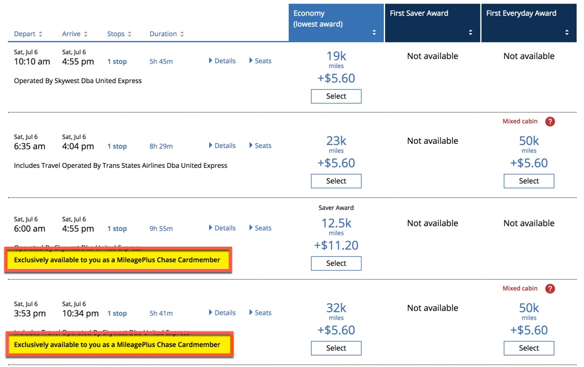Expand Seats for the 6:00 am flight
Viewport: 584px width, 367px height.
[260, 228]
